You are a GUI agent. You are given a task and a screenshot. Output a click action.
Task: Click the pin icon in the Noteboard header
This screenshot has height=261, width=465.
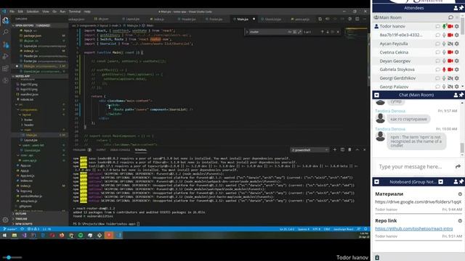461,182
